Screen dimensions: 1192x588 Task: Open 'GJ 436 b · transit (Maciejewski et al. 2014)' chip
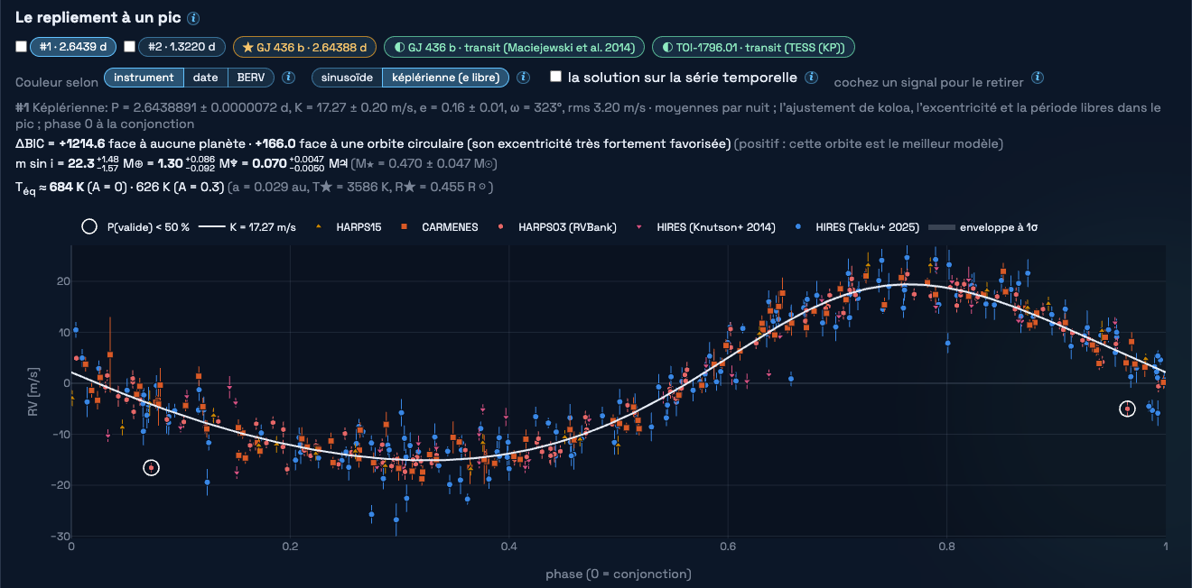(514, 47)
